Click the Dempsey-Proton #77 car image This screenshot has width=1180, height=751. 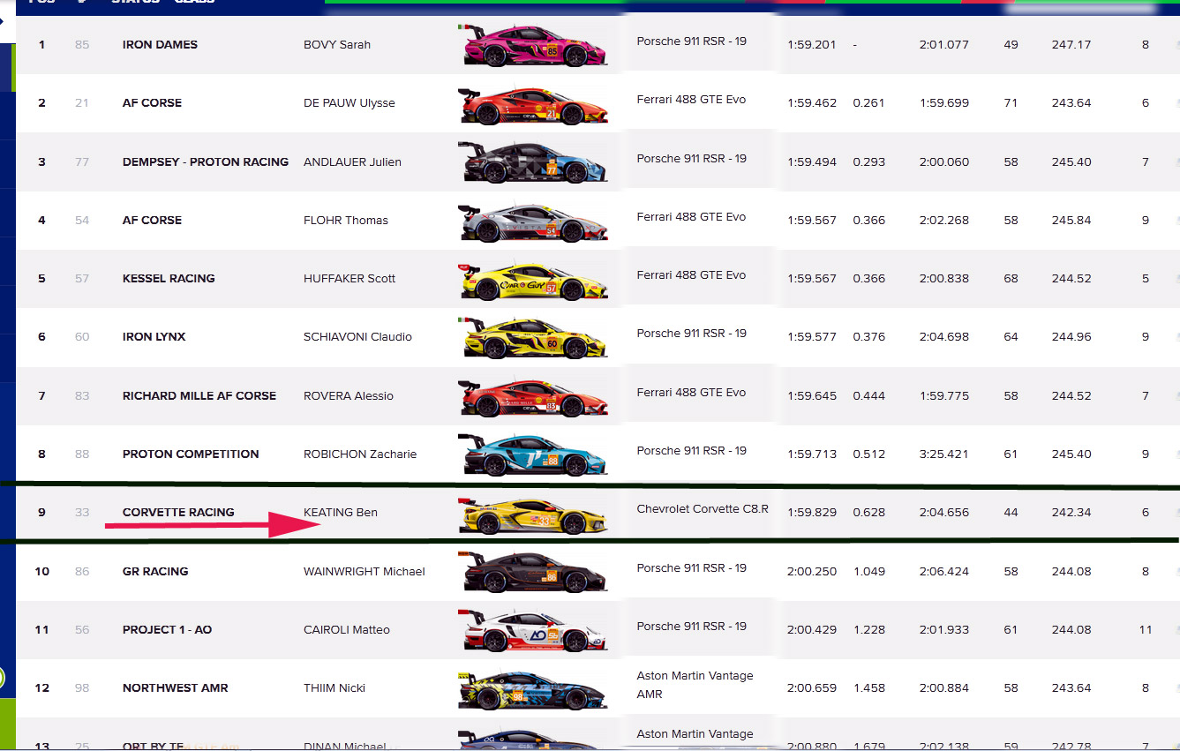(x=532, y=163)
